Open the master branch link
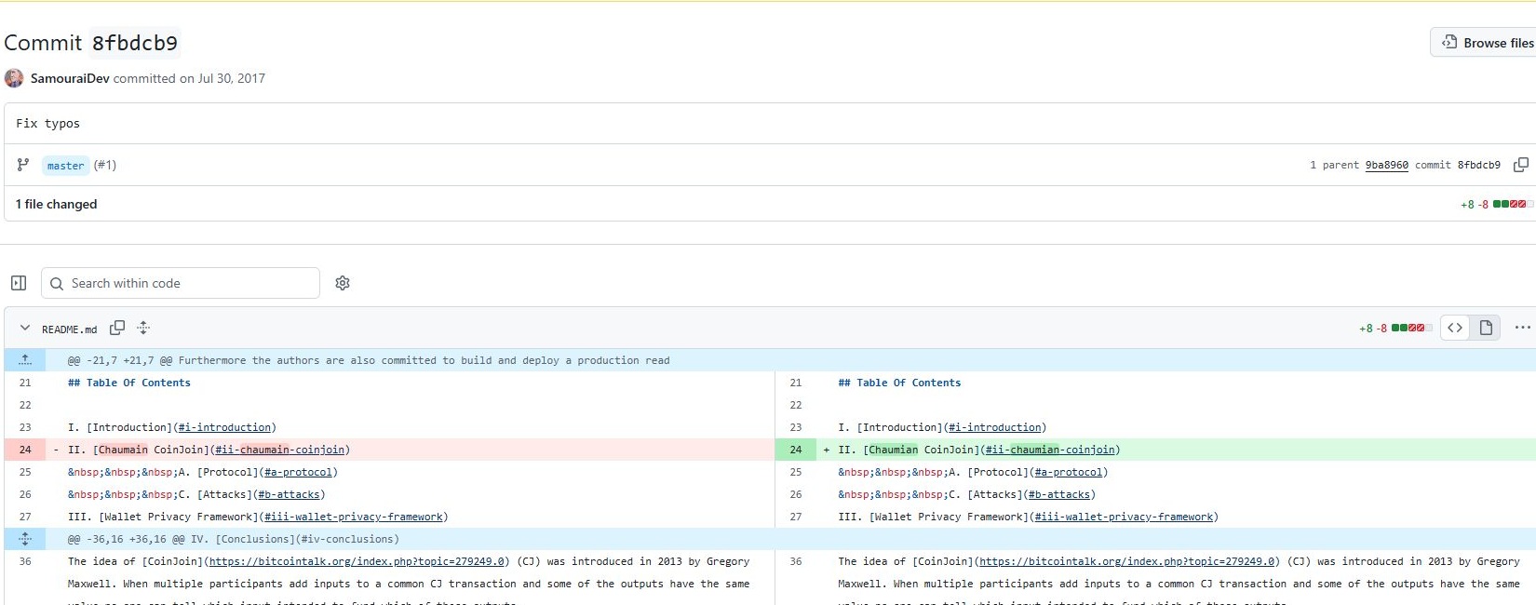The image size is (1536, 605). point(65,166)
